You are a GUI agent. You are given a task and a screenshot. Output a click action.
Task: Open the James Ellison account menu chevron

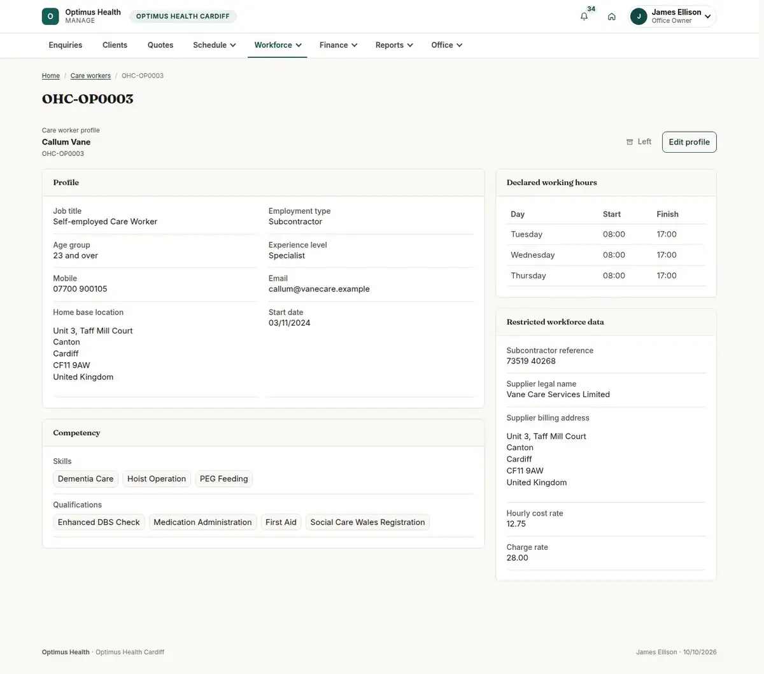coord(707,17)
